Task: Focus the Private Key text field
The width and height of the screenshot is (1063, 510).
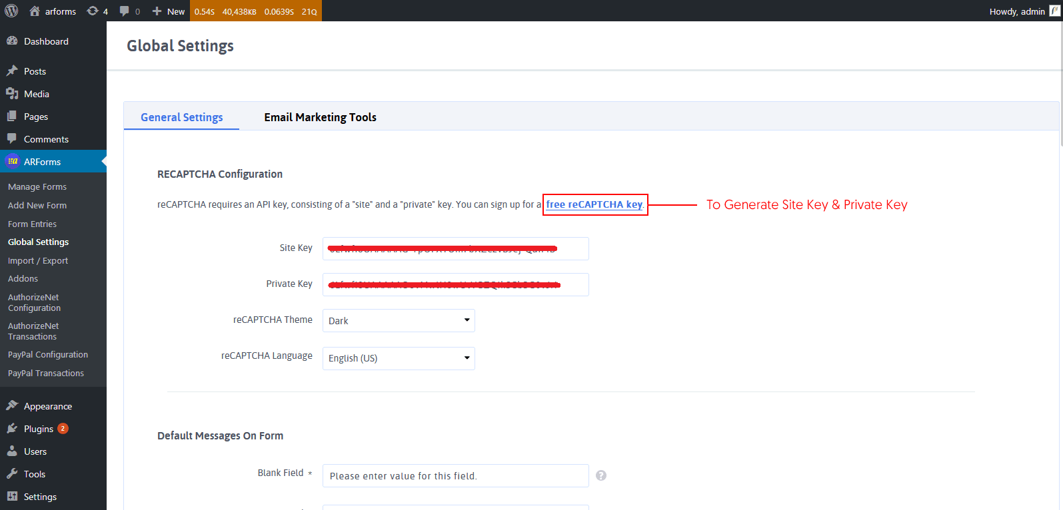Action: [x=455, y=284]
